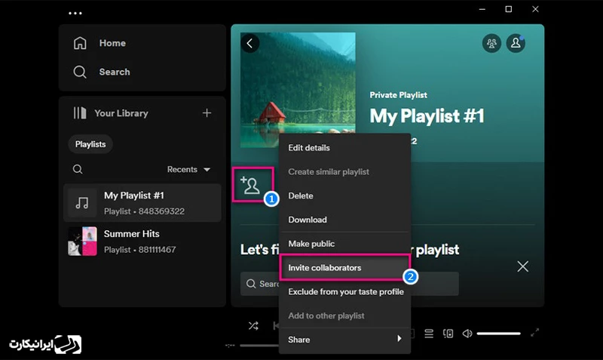
Task: Open the Recents sort dropdown
Action: click(x=189, y=169)
